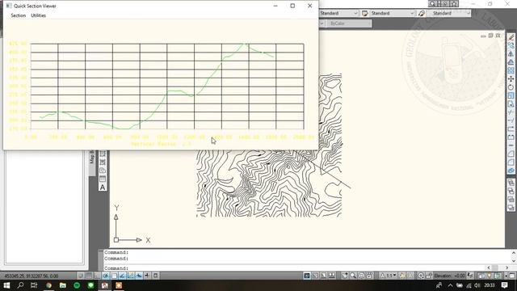Image resolution: width=517 pixels, height=291 pixels.
Task: Select the Array tool in the modify toolbar
Action: click(x=511, y=70)
